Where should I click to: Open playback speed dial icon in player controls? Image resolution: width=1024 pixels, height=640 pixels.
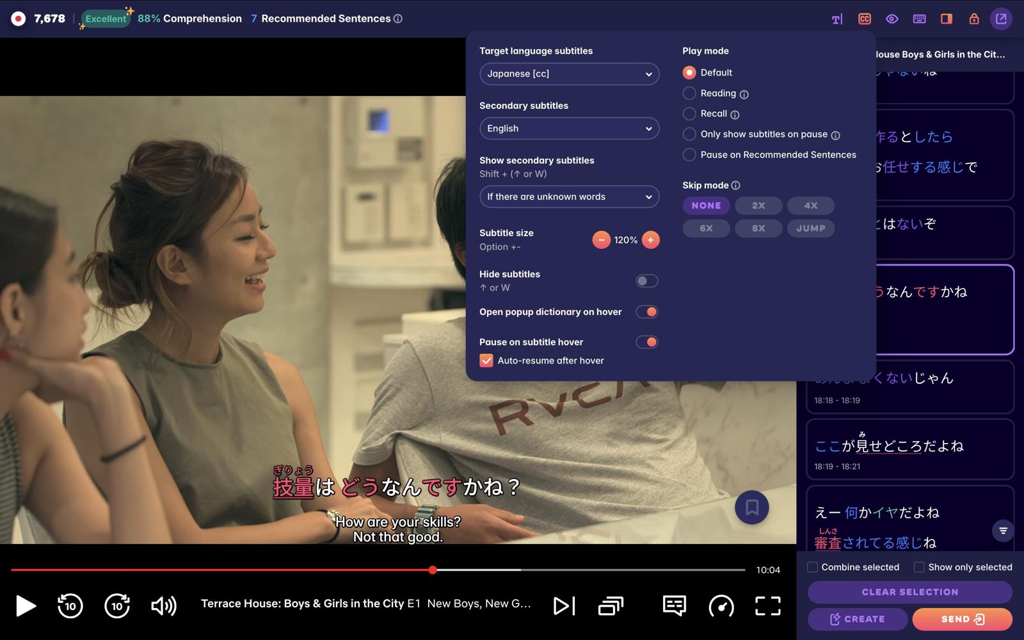[722, 606]
